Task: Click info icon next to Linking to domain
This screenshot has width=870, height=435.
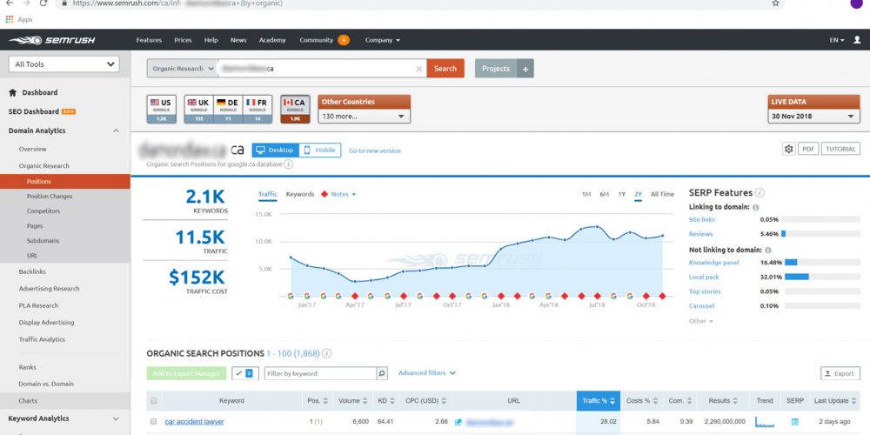Action: pyautogui.click(x=756, y=208)
